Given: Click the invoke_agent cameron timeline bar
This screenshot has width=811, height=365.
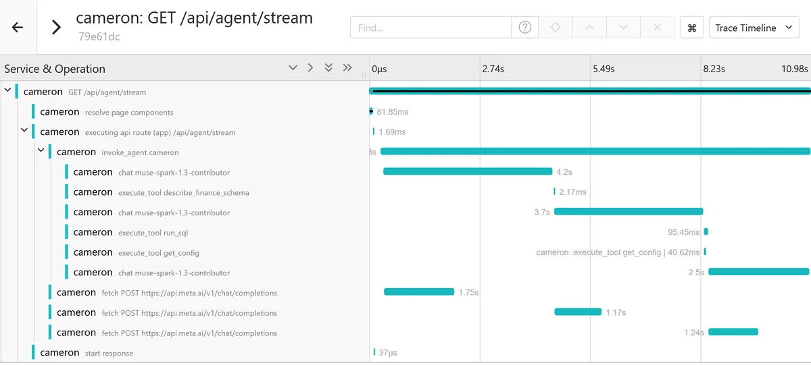Looking at the screenshot, I should tap(595, 151).
